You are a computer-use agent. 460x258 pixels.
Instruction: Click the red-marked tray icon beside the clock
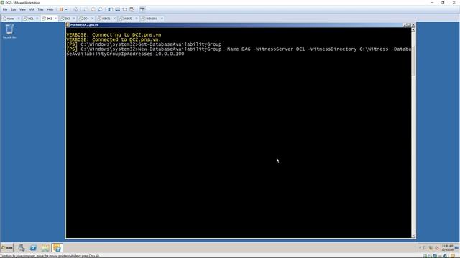(437, 248)
